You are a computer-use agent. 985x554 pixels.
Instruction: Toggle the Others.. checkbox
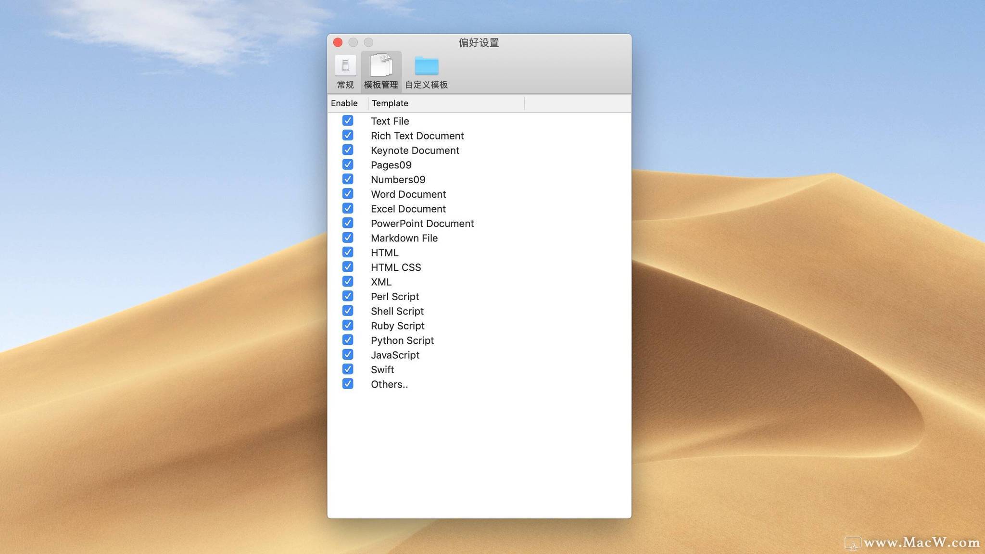(x=348, y=384)
